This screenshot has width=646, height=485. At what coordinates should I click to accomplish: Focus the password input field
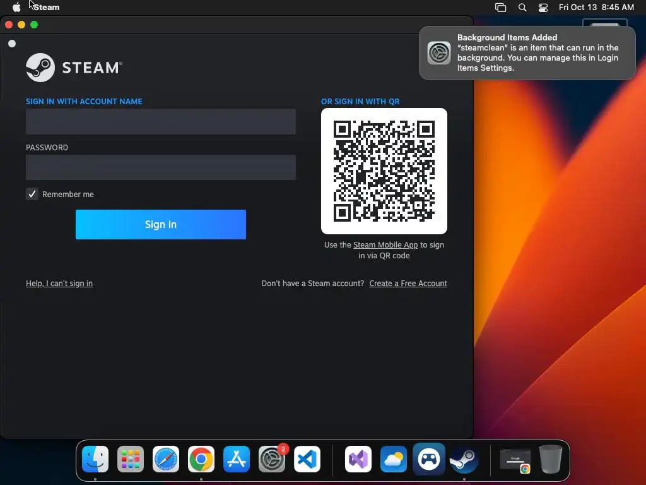point(161,167)
